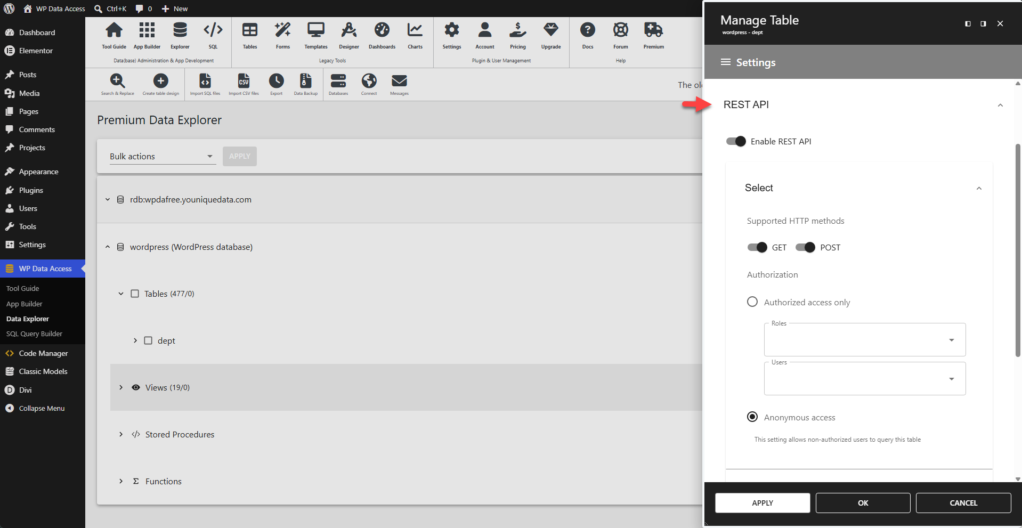Dock Manage Table panel to the left
1022x528 pixels.
point(968,23)
